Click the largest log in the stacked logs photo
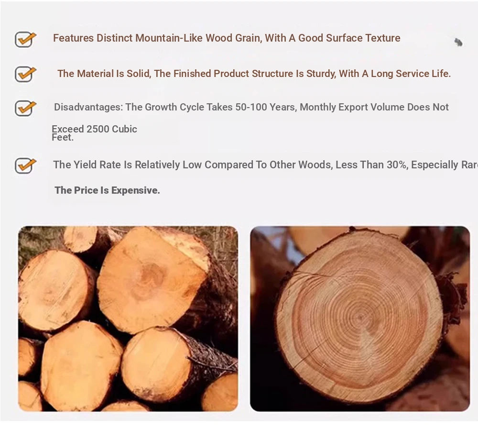 [152, 279]
